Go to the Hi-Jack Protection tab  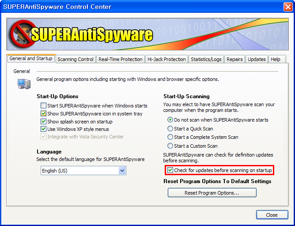click(166, 59)
